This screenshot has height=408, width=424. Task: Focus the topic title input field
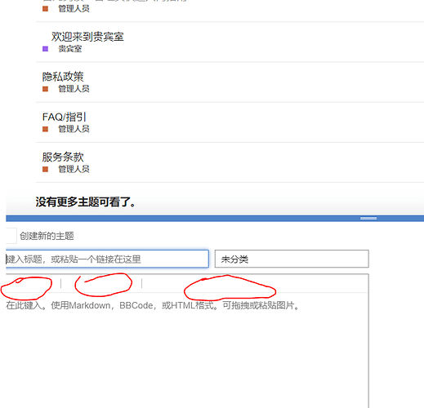coord(107,259)
